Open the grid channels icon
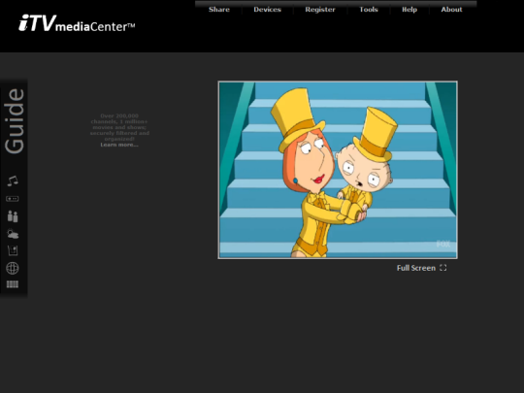Screen dimensions: 524x393 tap(13, 284)
